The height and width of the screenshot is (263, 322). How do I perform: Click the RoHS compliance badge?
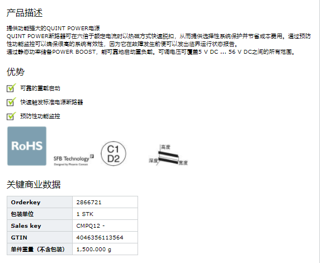pos(27,146)
